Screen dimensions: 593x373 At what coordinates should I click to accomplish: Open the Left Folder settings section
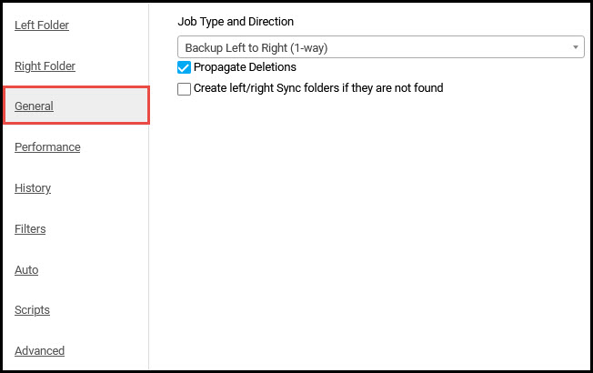click(x=42, y=25)
